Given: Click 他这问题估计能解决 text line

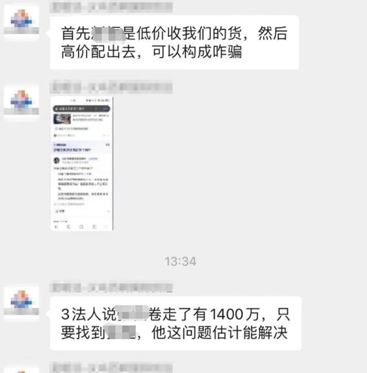Looking at the screenshot, I should 220,332.
